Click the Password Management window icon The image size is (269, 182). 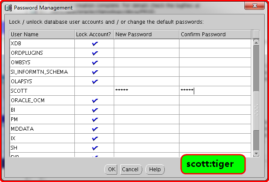click(x=8, y=7)
